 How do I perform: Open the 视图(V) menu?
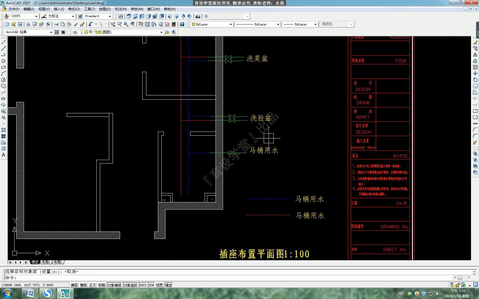(x=44, y=9)
